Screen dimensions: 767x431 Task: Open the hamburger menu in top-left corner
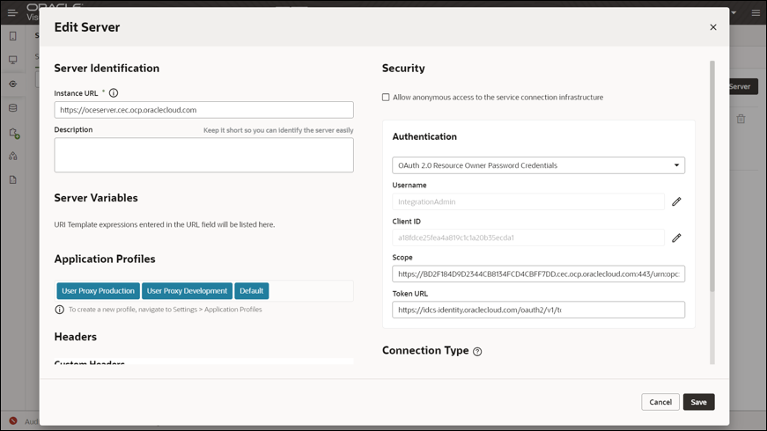(x=12, y=12)
